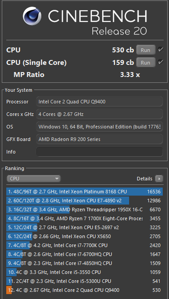Select Threadripper 1950X ranking entry
This screenshot has width=169, height=299.
pyautogui.click(x=84, y=209)
